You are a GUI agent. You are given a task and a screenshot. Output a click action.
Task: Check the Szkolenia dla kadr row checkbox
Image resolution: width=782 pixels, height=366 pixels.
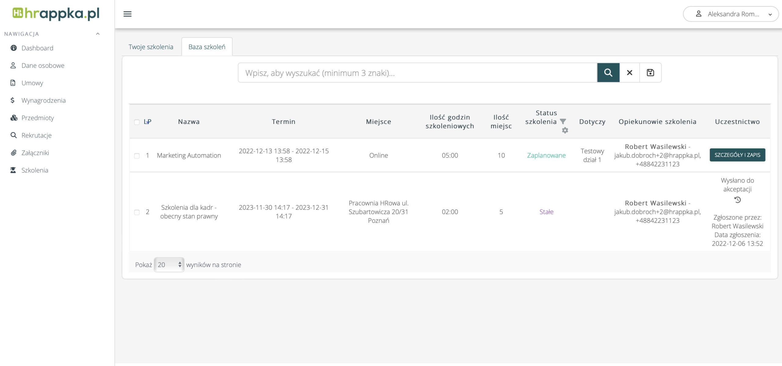tap(137, 212)
